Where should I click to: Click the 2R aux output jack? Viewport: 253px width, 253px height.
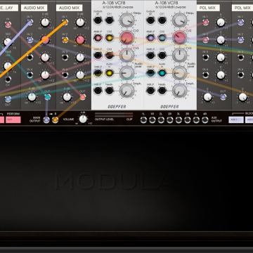click(170, 120)
